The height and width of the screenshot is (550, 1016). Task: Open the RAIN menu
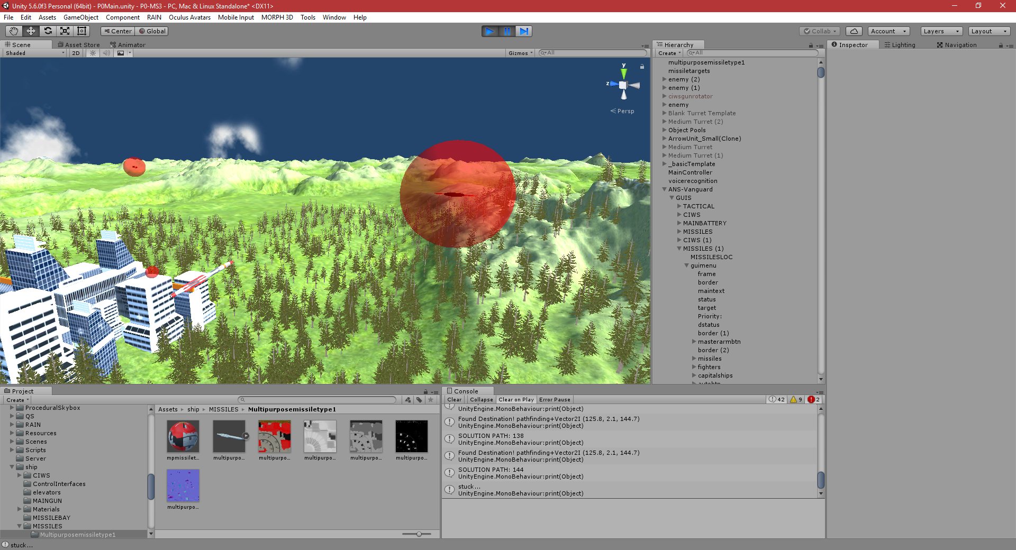click(154, 17)
